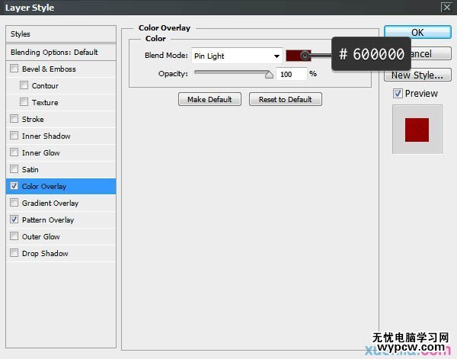Tick the Texture checkbox
The image size is (457, 359).
click(x=24, y=102)
